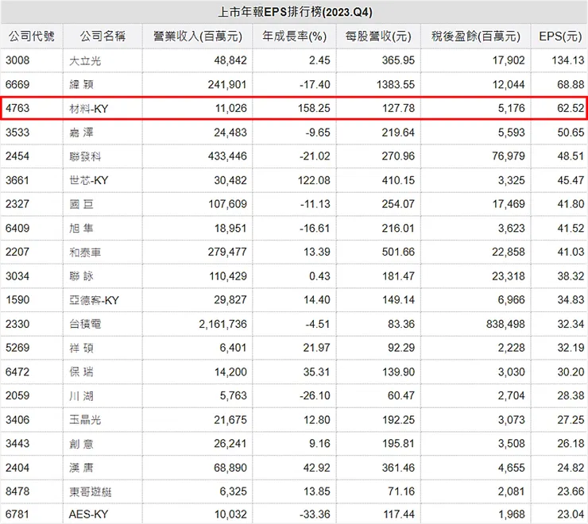588x524 pixels.
Task: Select revenue value 2,161,736
Action: (x=222, y=324)
